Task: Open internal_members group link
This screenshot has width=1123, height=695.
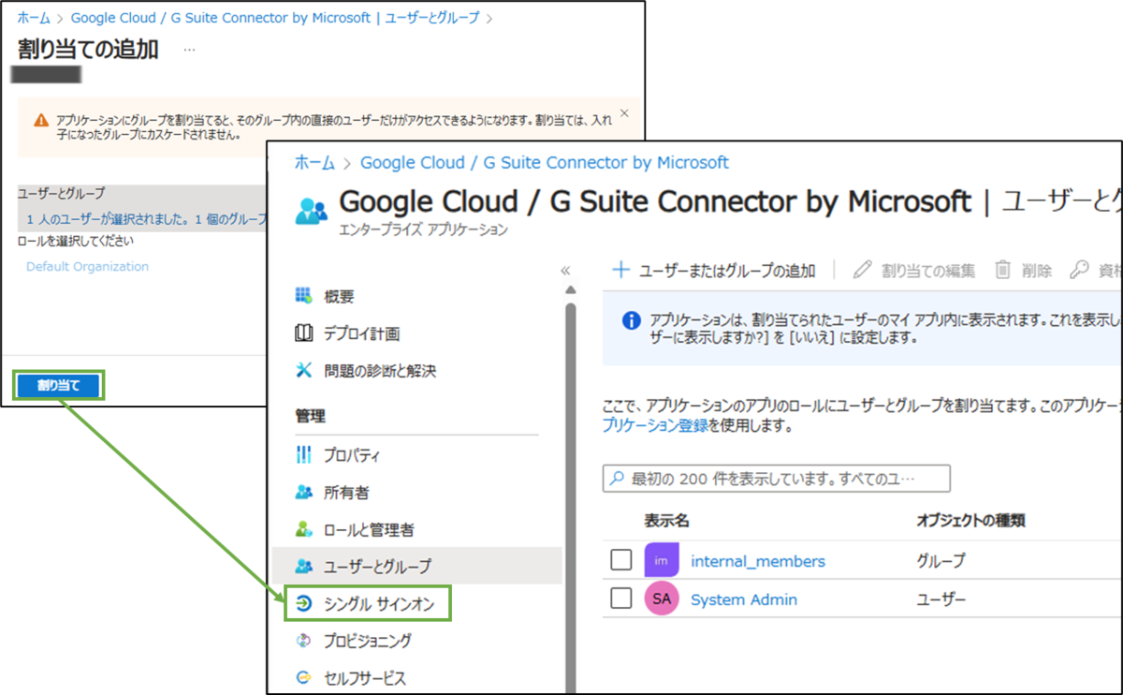Action: [x=758, y=561]
